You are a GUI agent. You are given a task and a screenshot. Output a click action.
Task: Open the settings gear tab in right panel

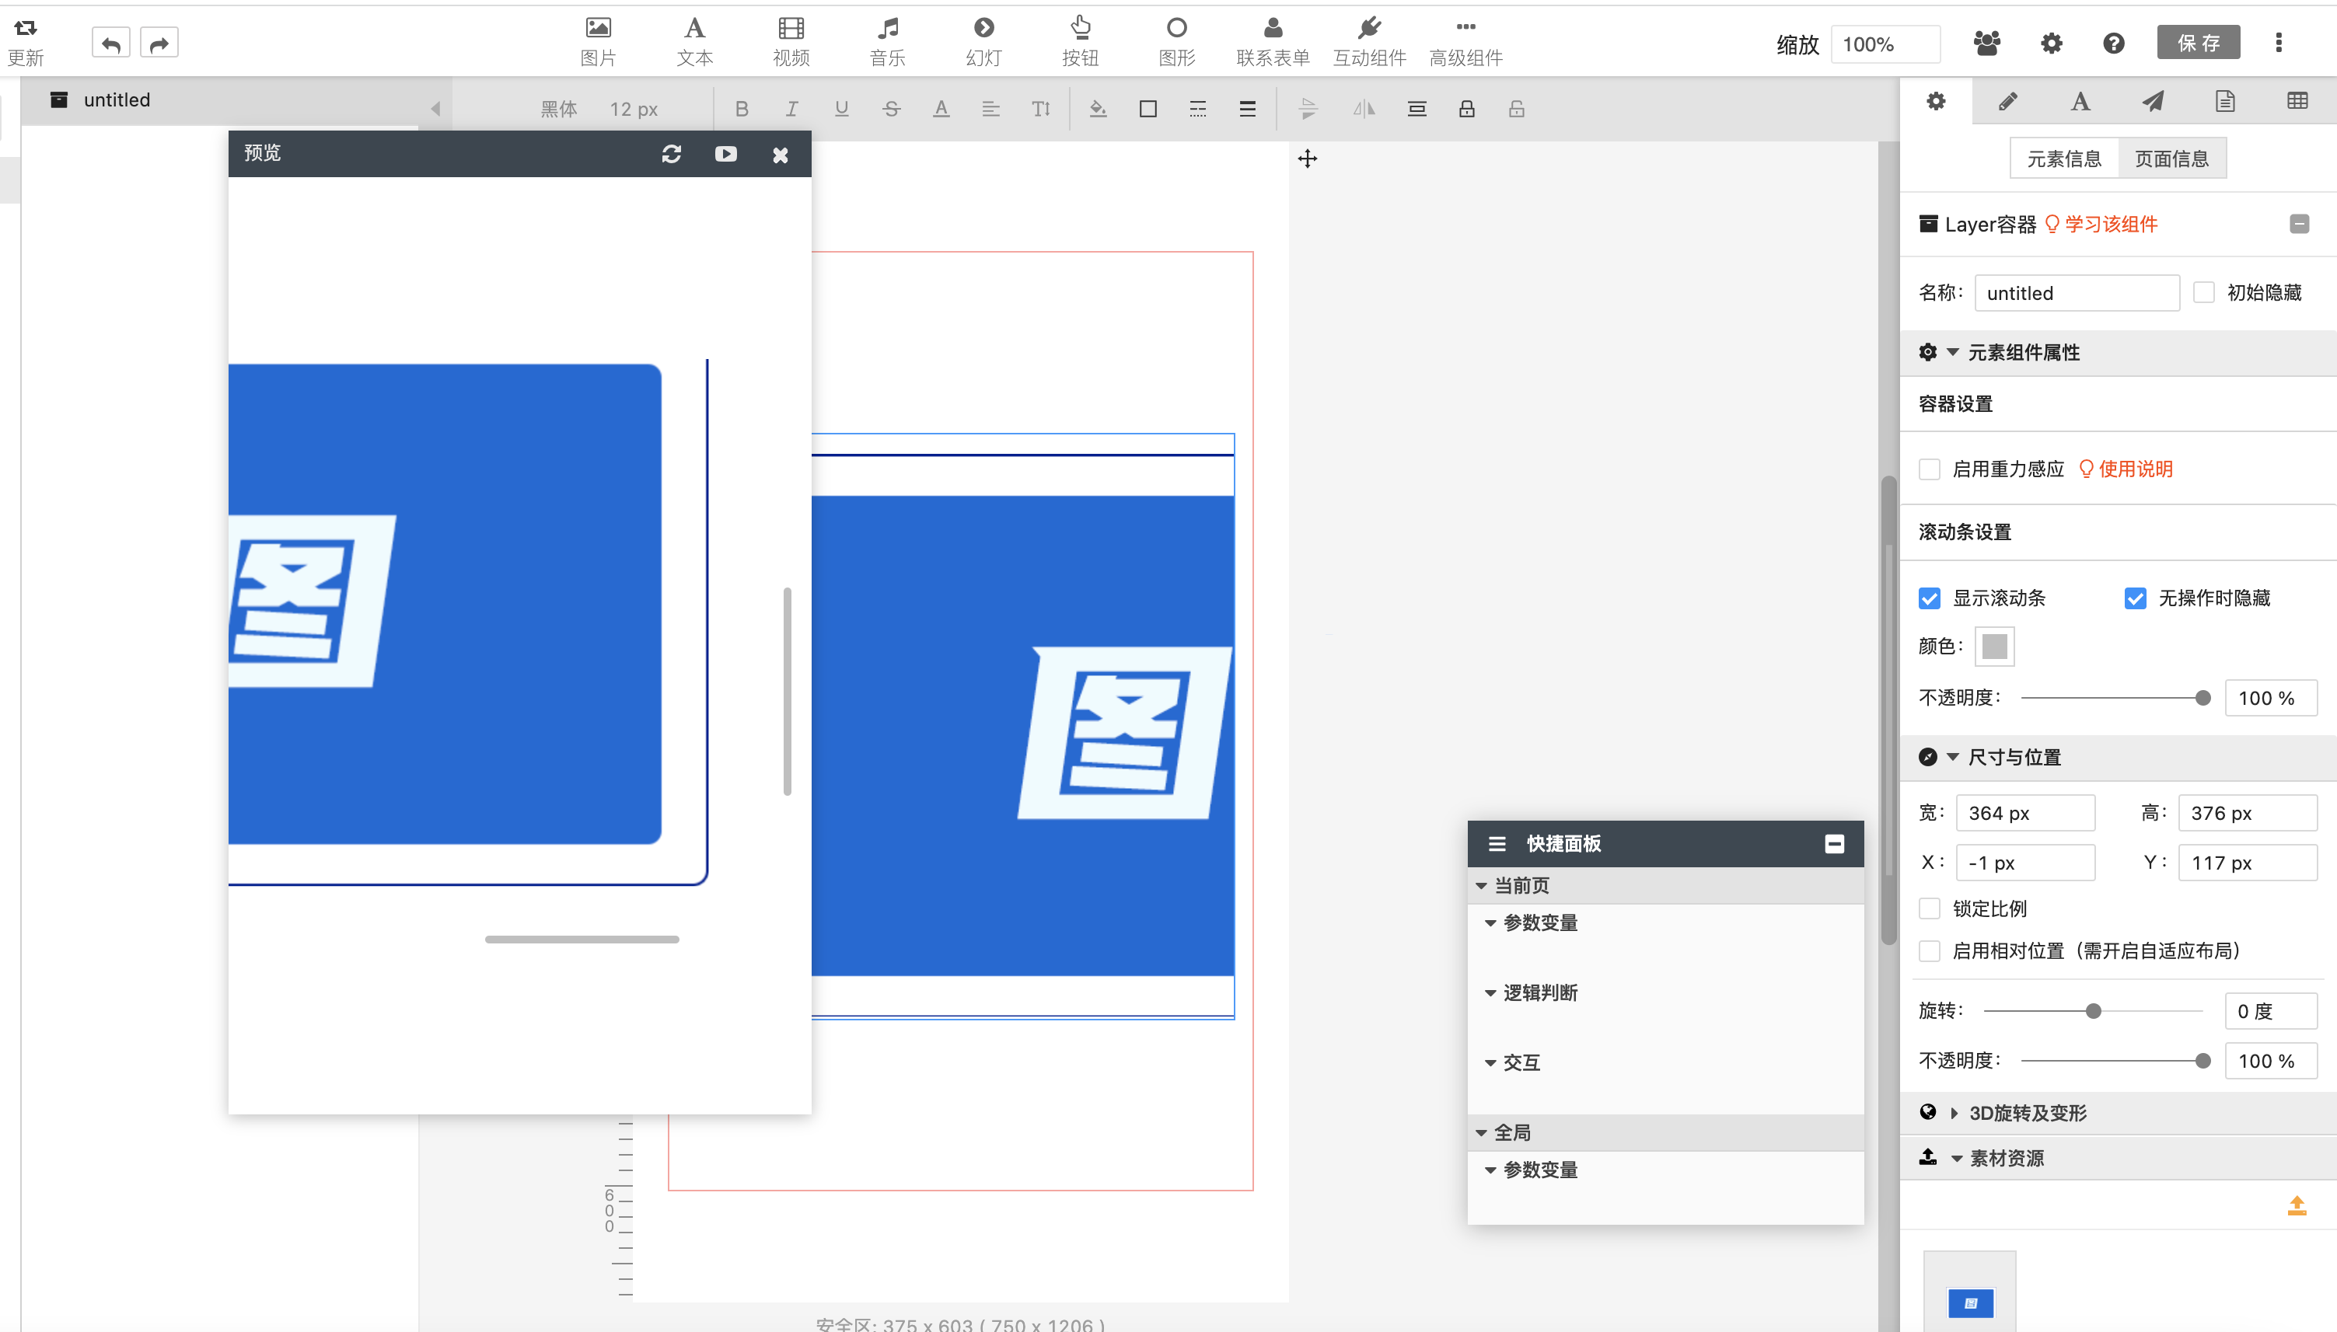tap(1936, 102)
